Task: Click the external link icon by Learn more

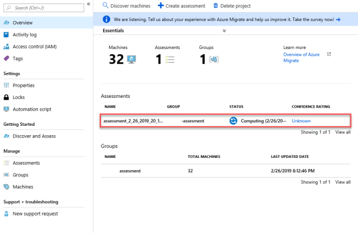Action: click(329, 54)
